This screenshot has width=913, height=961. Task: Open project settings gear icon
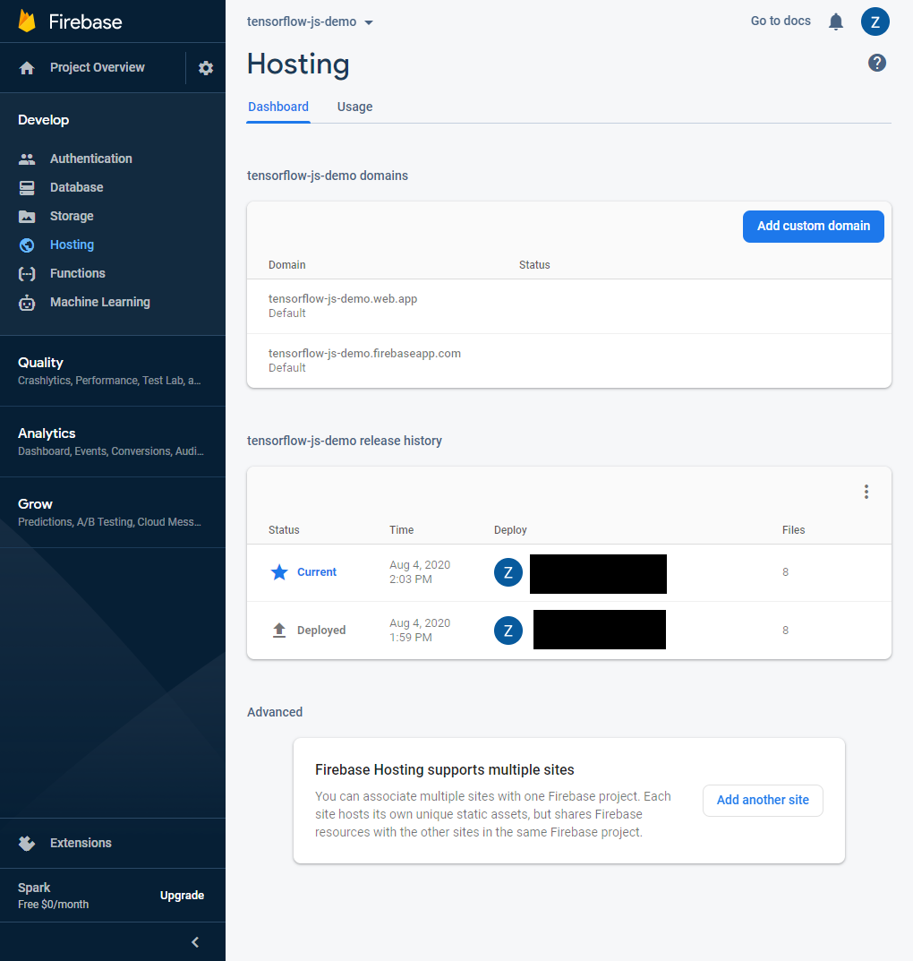pos(206,68)
